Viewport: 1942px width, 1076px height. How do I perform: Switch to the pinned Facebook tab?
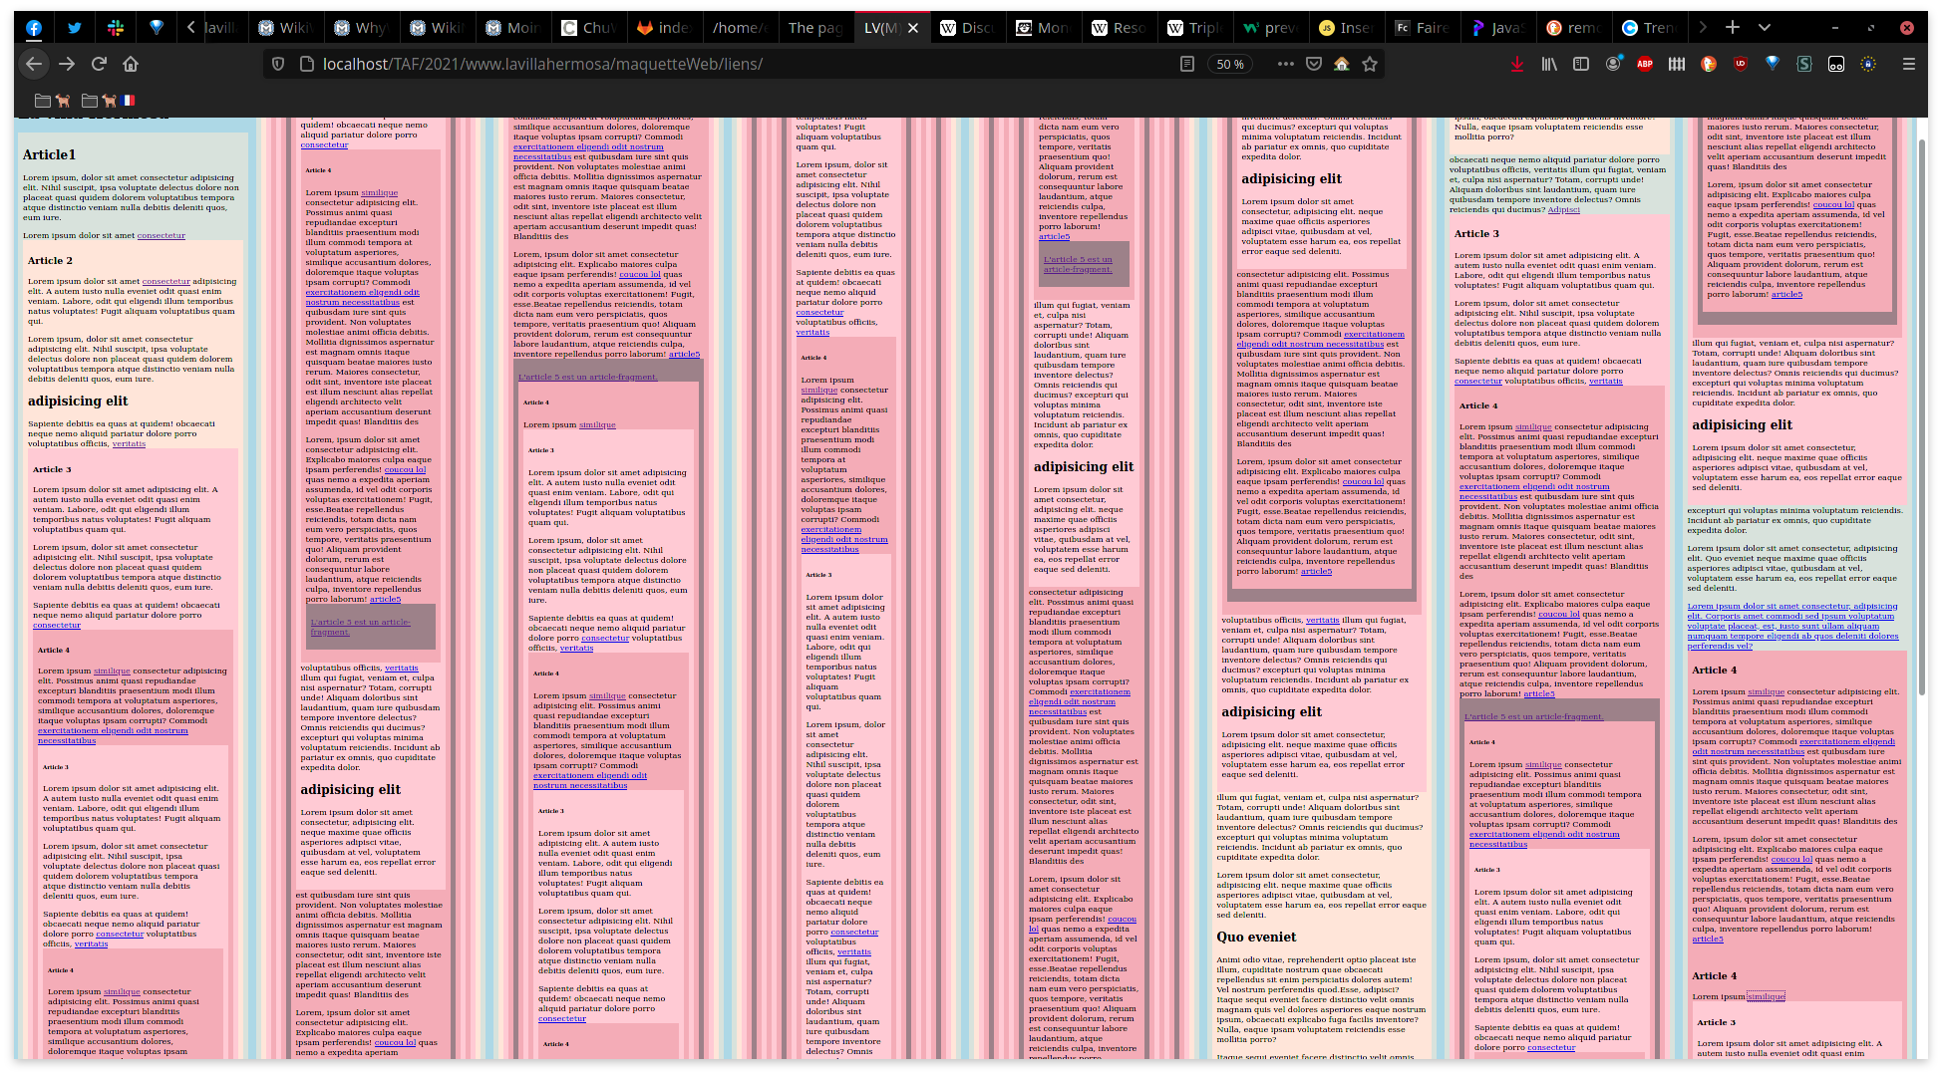34,27
